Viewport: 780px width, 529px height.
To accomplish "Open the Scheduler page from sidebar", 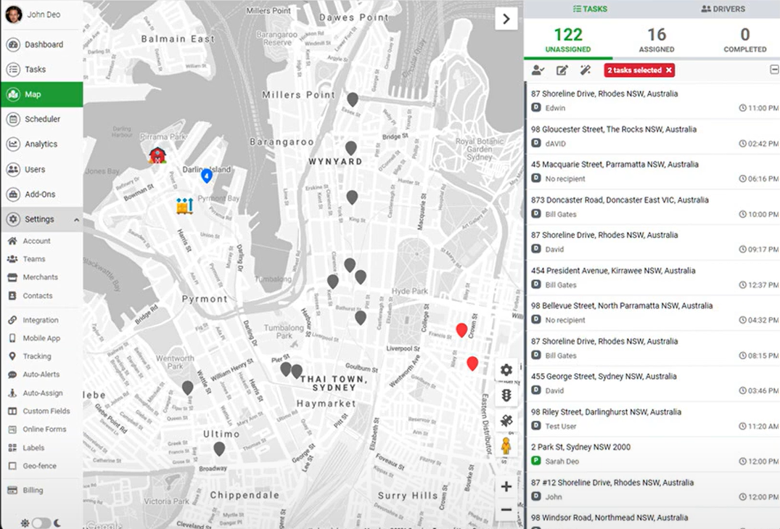I will click(x=42, y=119).
